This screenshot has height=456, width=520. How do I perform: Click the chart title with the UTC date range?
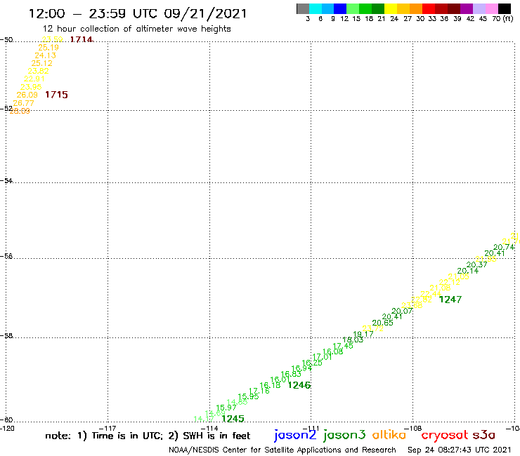click(138, 13)
